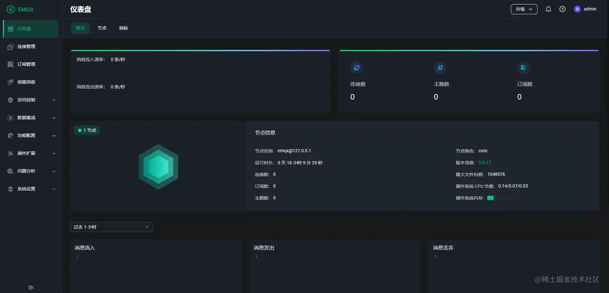Open 订阅管理 in the sidebar
This screenshot has width=609, height=293.
(x=31, y=64)
